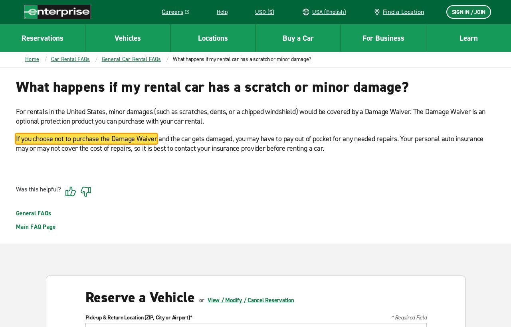Go to Home breadcrumb

pos(32,59)
